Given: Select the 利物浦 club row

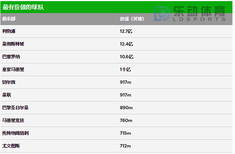Looking at the screenshot, I should coord(116,31).
